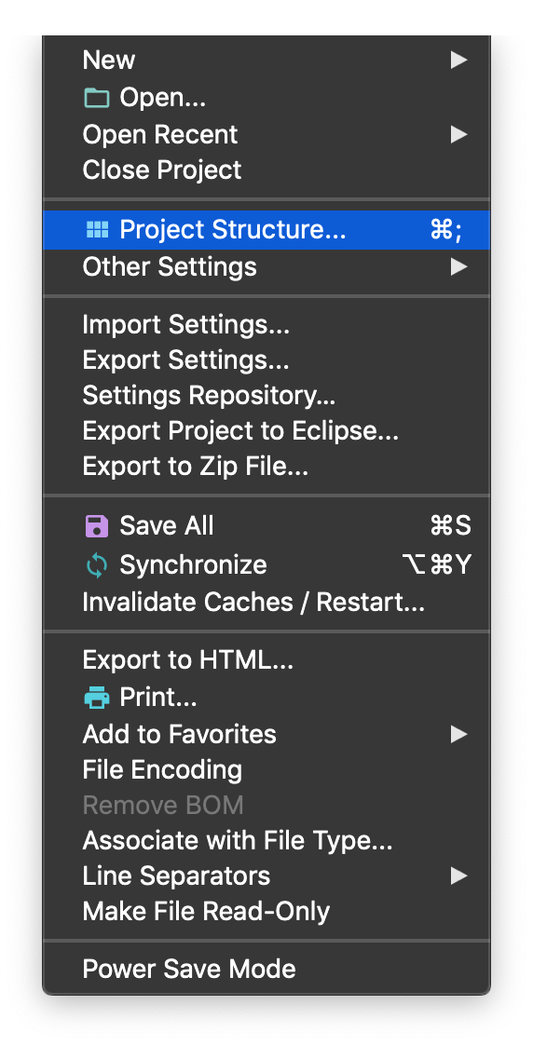
Task: Choose Export Project to Eclipse
Action: [x=266, y=432]
